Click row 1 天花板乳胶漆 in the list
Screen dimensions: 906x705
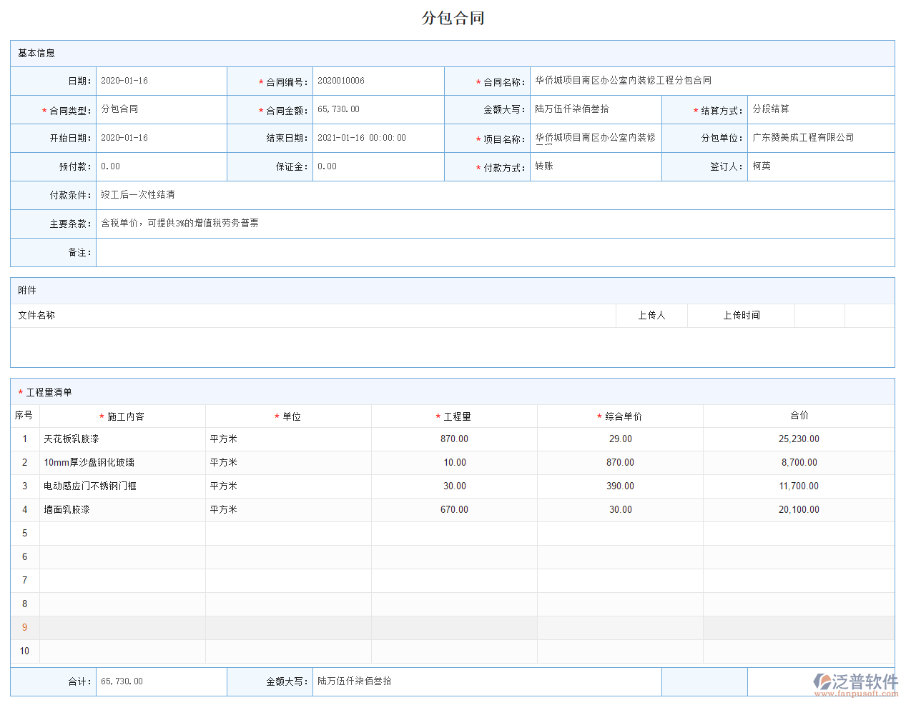[x=122, y=439]
